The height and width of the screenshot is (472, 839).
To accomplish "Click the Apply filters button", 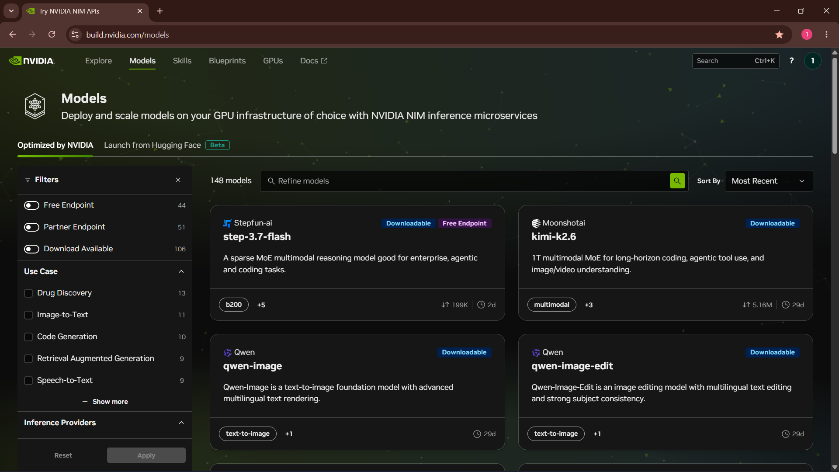I will 146,455.
